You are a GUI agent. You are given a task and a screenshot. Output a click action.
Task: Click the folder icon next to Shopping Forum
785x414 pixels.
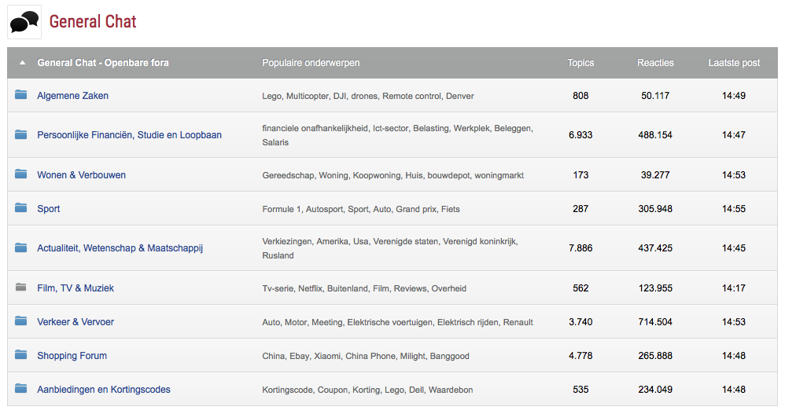pos(21,355)
